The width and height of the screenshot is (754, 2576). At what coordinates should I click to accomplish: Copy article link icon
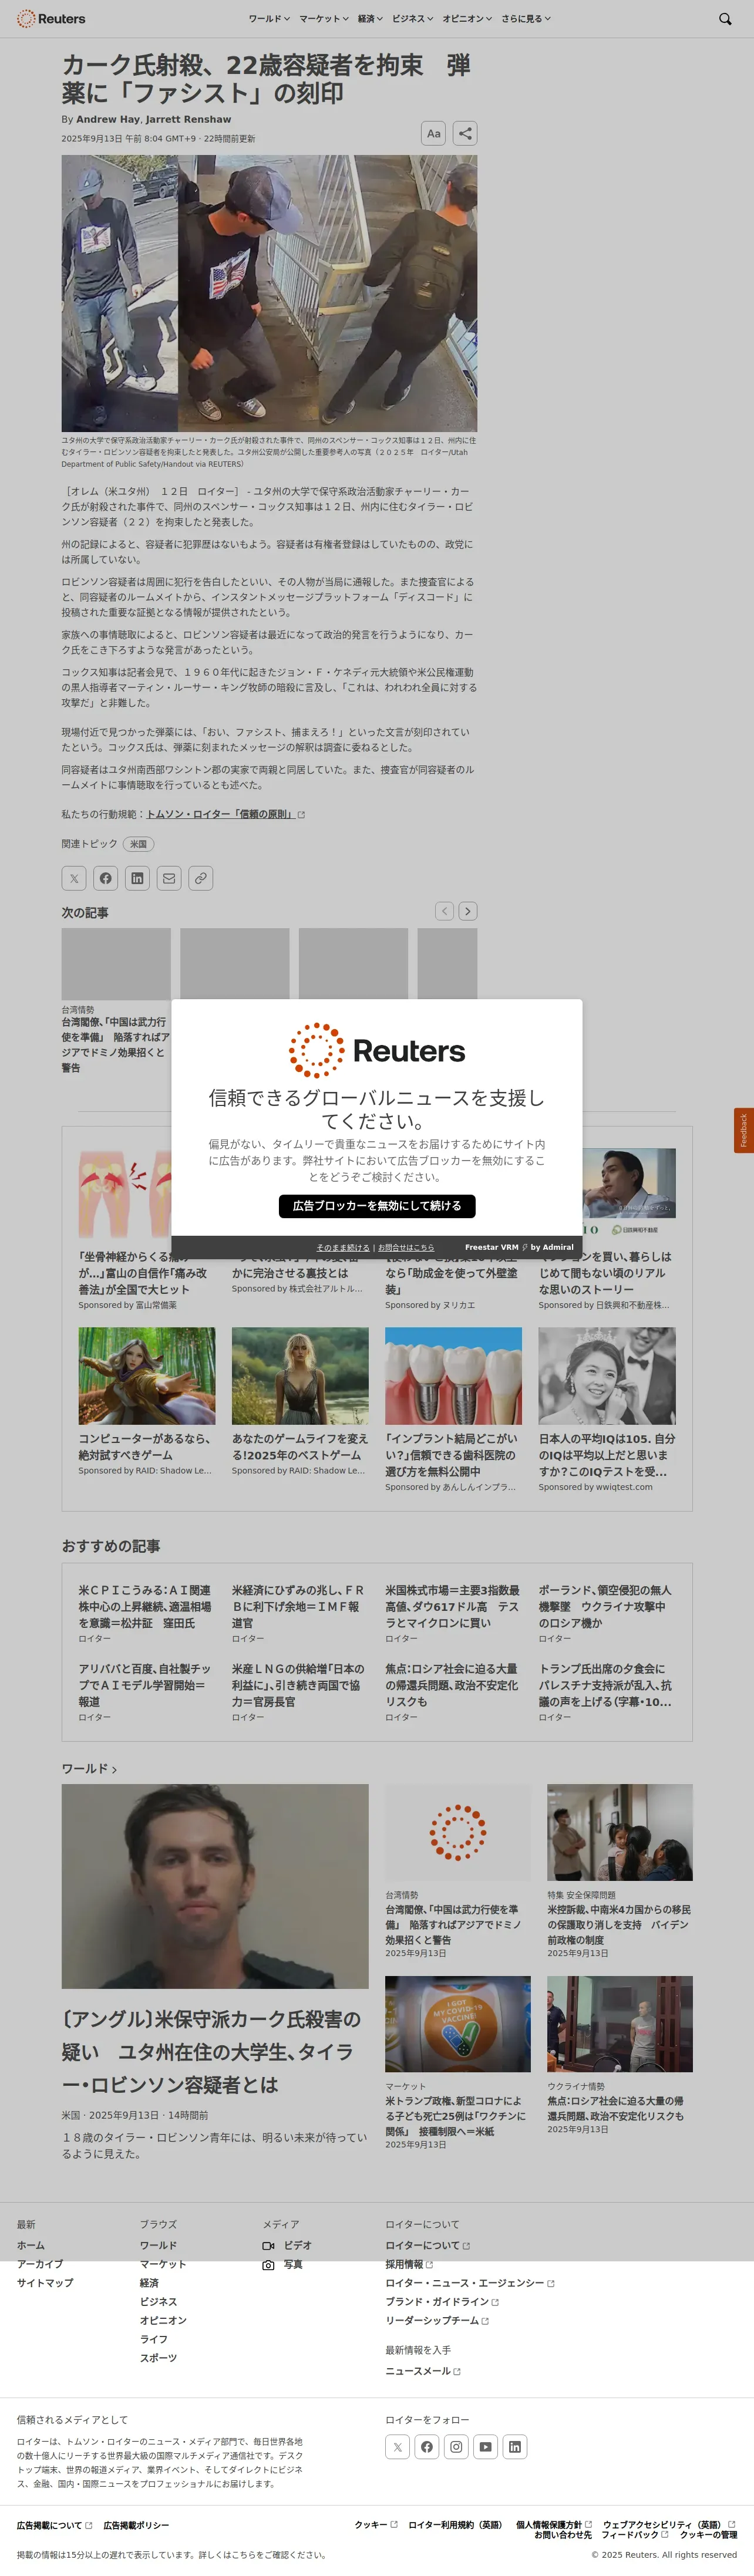[x=201, y=878]
